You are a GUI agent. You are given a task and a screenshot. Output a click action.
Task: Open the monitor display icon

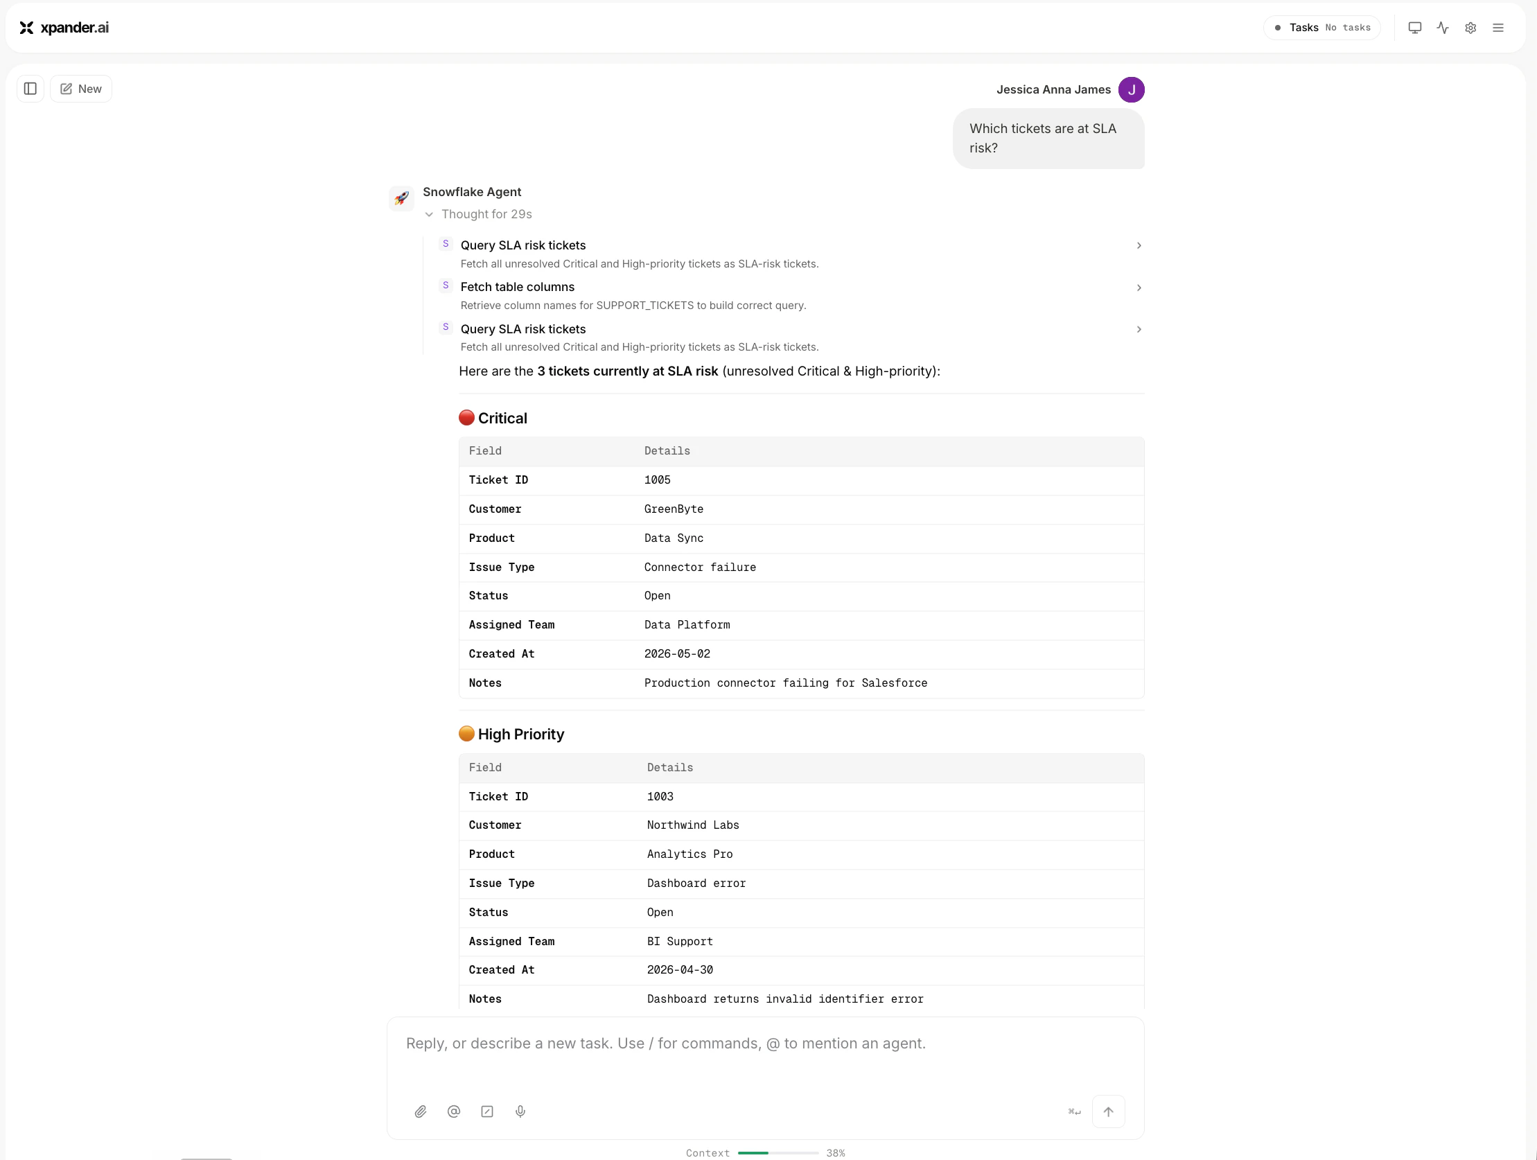(x=1415, y=28)
